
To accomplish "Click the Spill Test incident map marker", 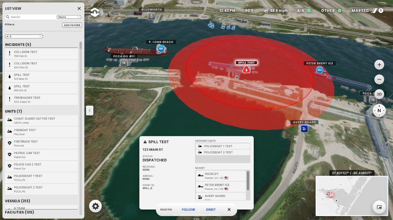I will [x=247, y=69].
